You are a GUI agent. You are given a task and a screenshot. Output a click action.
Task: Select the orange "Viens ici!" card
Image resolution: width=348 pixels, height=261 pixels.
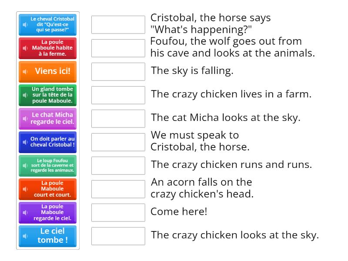[x=52, y=71]
